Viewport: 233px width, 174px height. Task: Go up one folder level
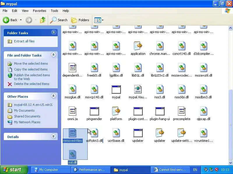click(43, 20)
